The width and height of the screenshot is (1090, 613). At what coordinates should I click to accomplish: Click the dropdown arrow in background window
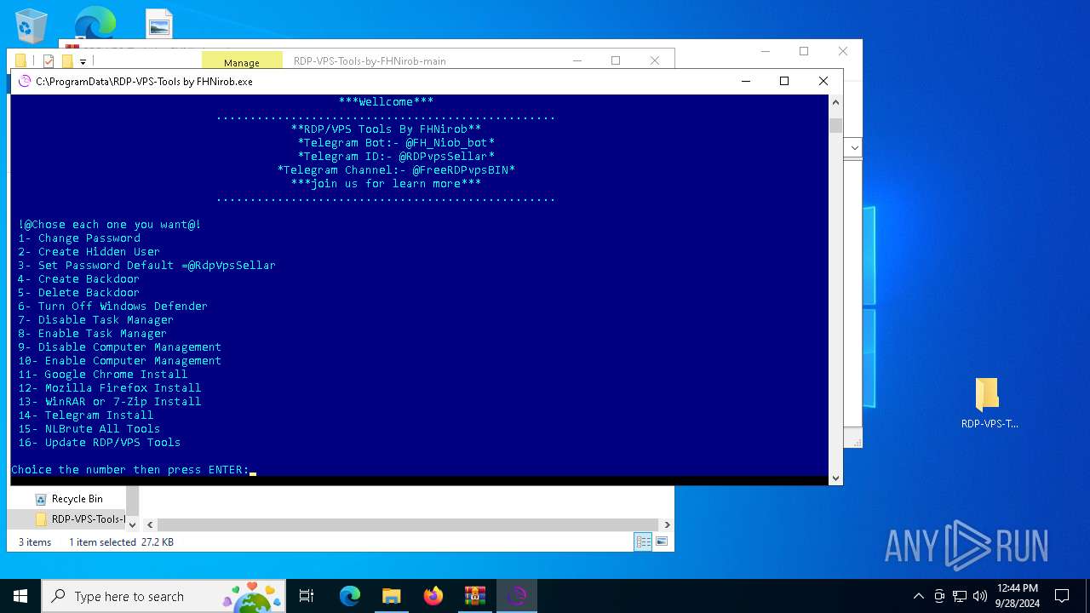coord(854,147)
